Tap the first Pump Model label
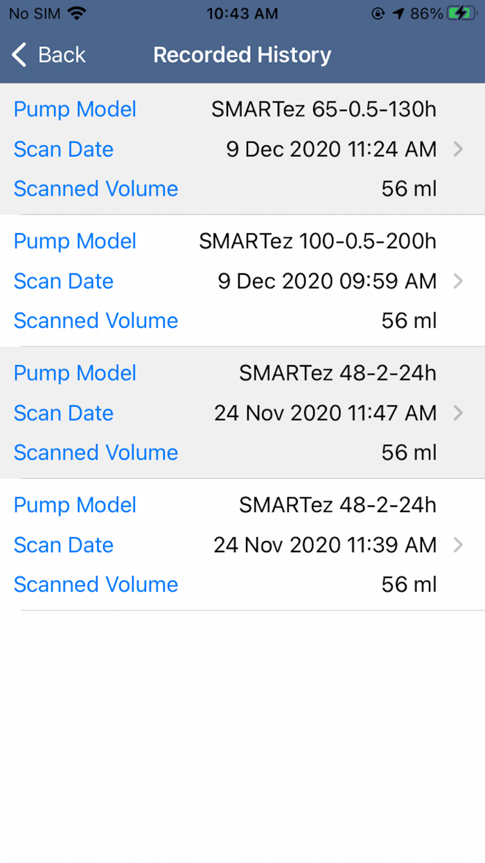The image size is (485, 863). coord(74,109)
